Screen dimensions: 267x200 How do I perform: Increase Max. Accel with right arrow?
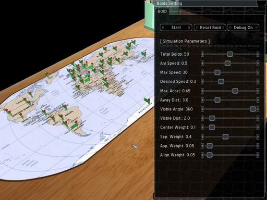(258, 91)
